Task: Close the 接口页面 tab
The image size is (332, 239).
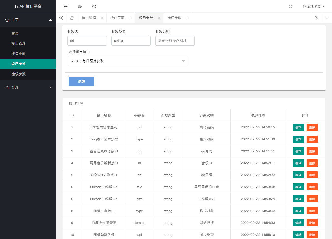Action: [131, 18]
